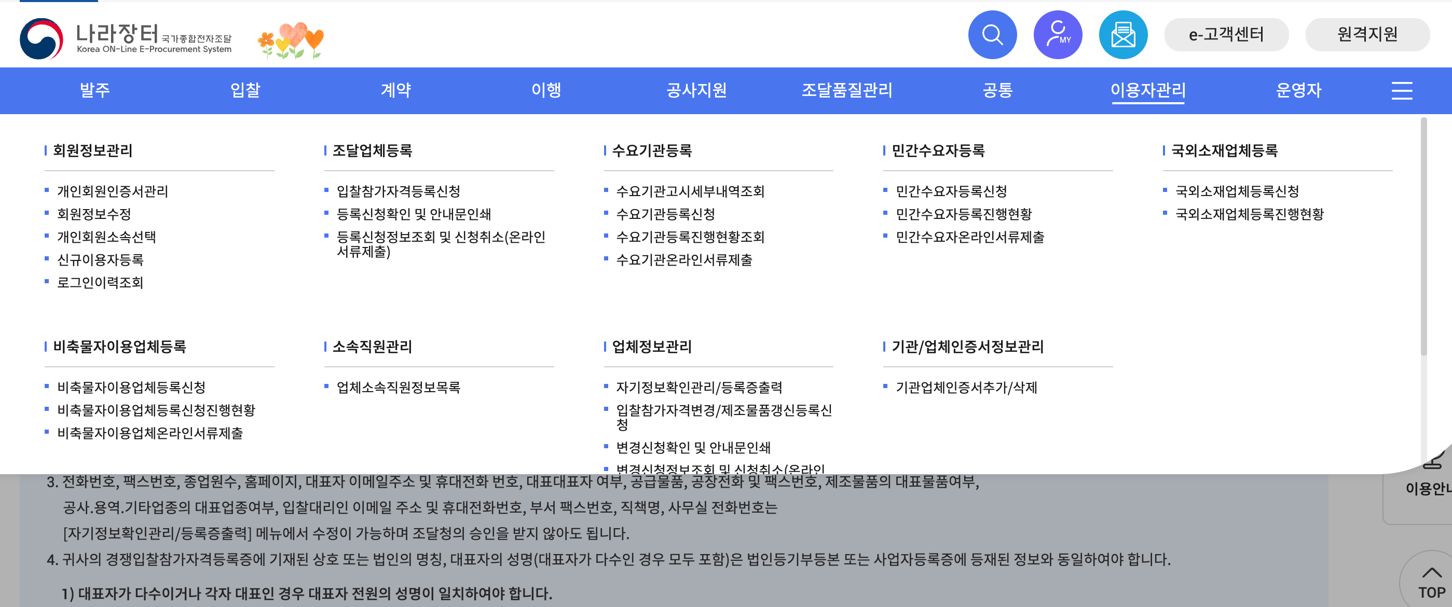Click the flower hearts banner image
Image resolution: width=1452 pixels, height=607 pixels.
pyautogui.click(x=291, y=40)
